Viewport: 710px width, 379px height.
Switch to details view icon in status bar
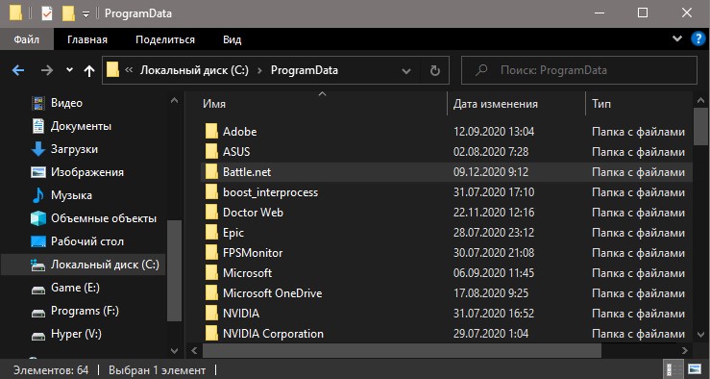674,369
